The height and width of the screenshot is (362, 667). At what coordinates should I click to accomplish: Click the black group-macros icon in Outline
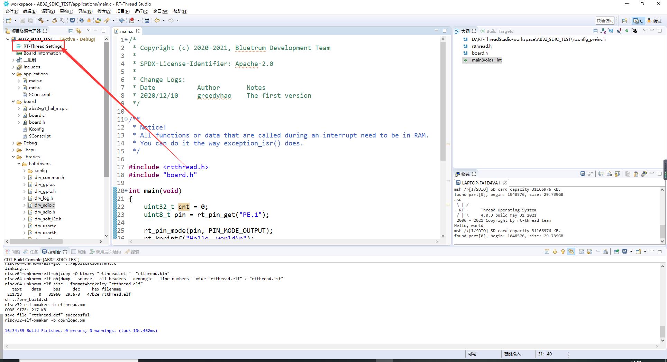coord(635,31)
